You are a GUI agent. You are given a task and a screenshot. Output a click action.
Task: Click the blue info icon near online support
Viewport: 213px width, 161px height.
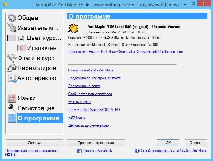137,151
